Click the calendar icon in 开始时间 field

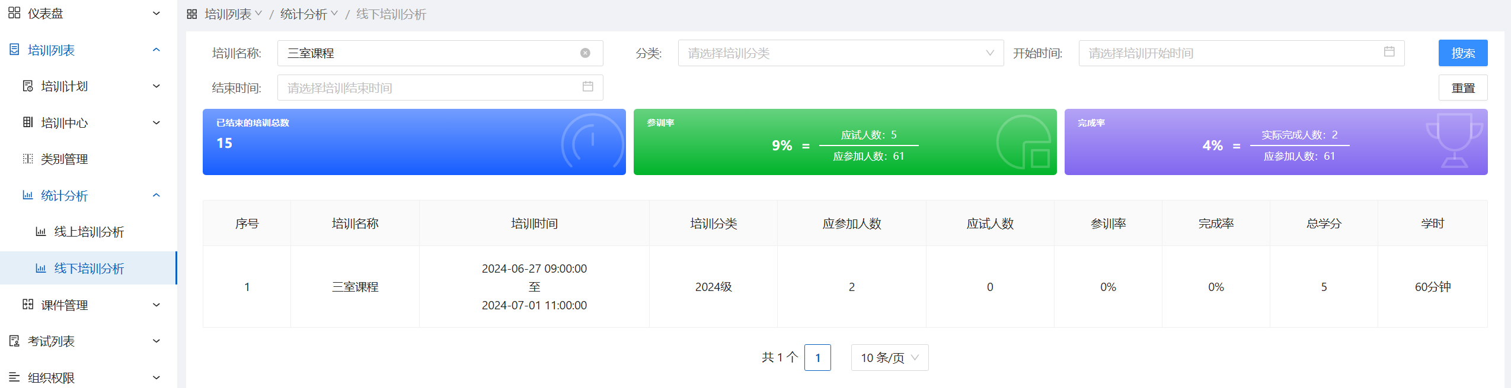click(x=1389, y=52)
